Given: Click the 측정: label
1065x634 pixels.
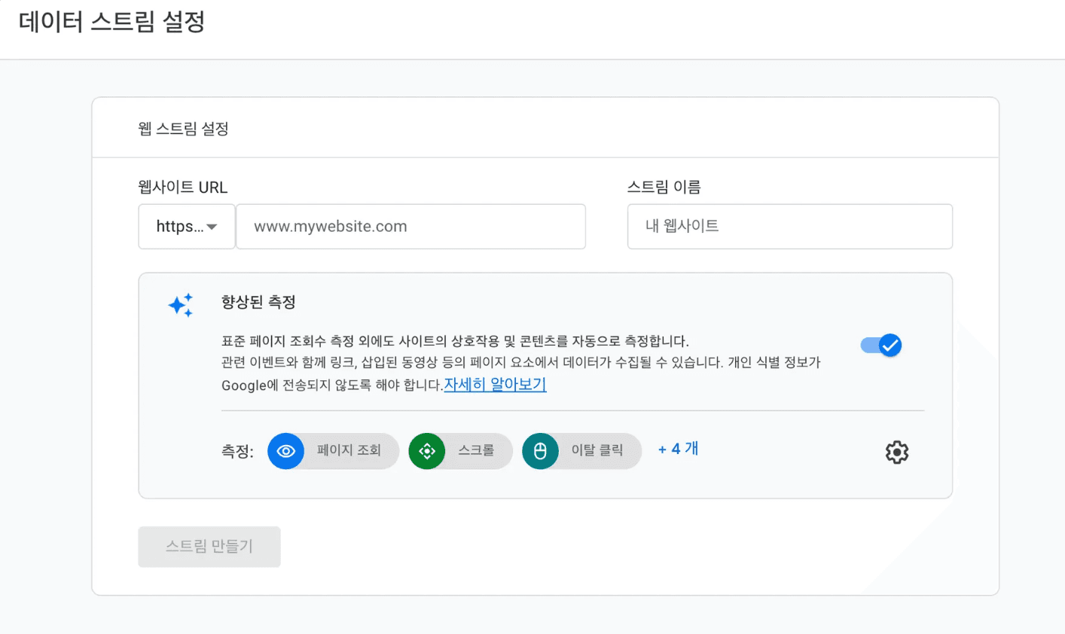Looking at the screenshot, I should (237, 452).
